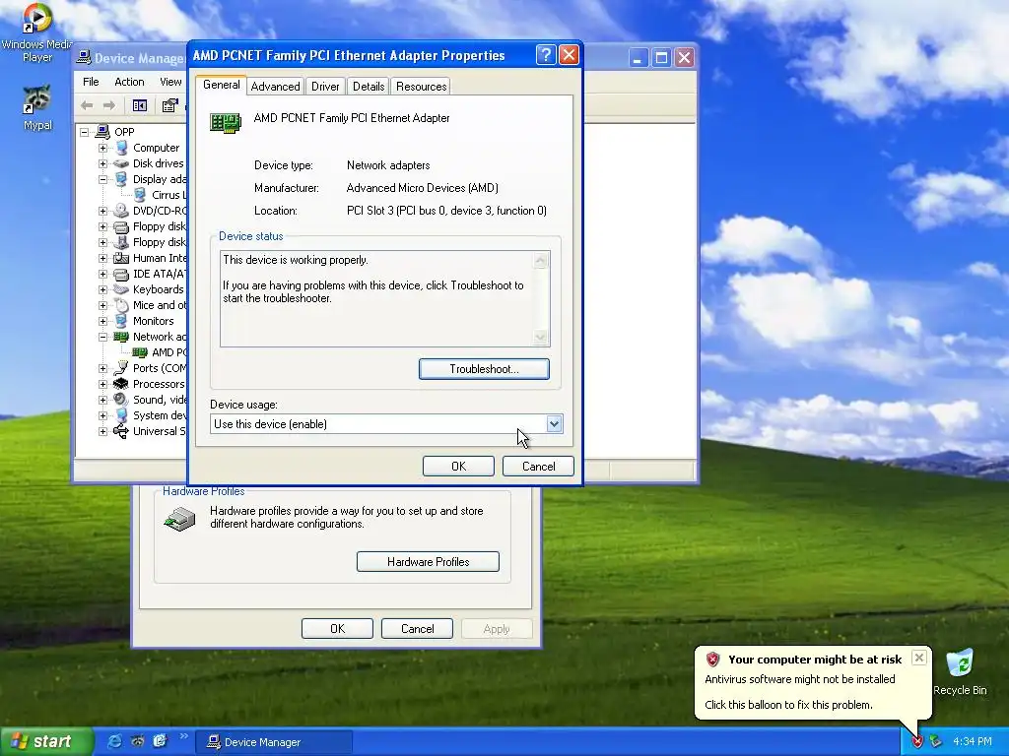This screenshot has width=1009, height=756.
Task: Confirm adapter properties with OK
Action: tap(458, 466)
